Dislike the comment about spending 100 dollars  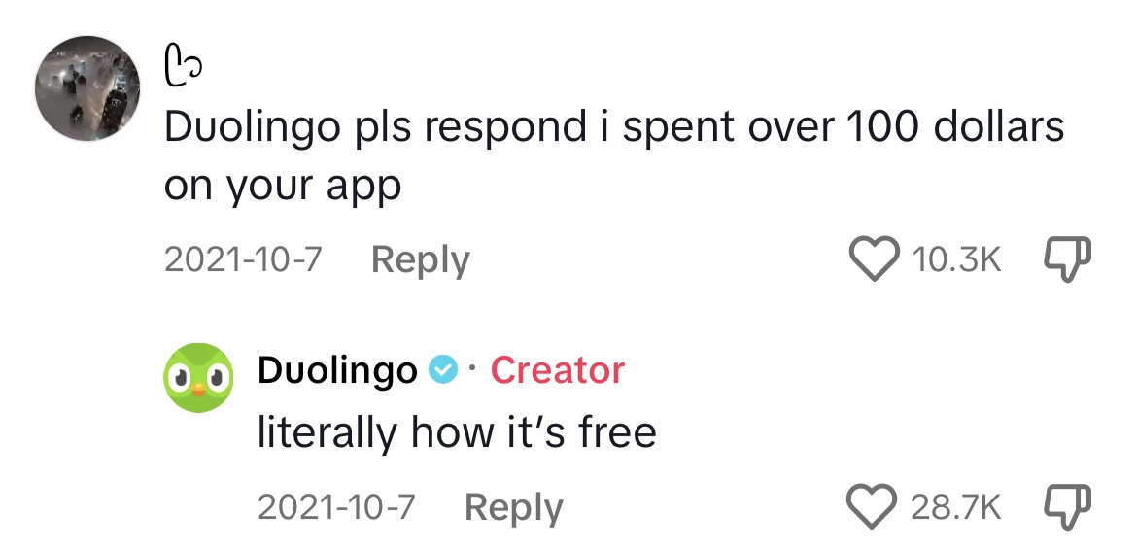[x=1067, y=260]
